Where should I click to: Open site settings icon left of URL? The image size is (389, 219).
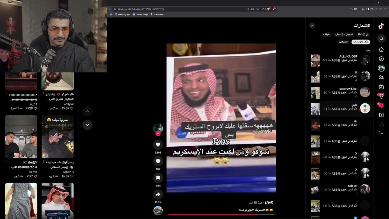click(115, 9)
